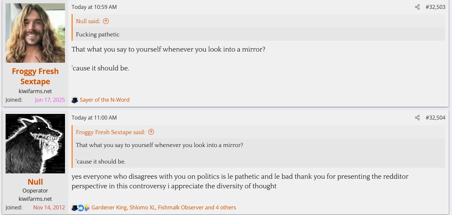
Task: Open permalink for post #32,504
Action: coord(435,118)
